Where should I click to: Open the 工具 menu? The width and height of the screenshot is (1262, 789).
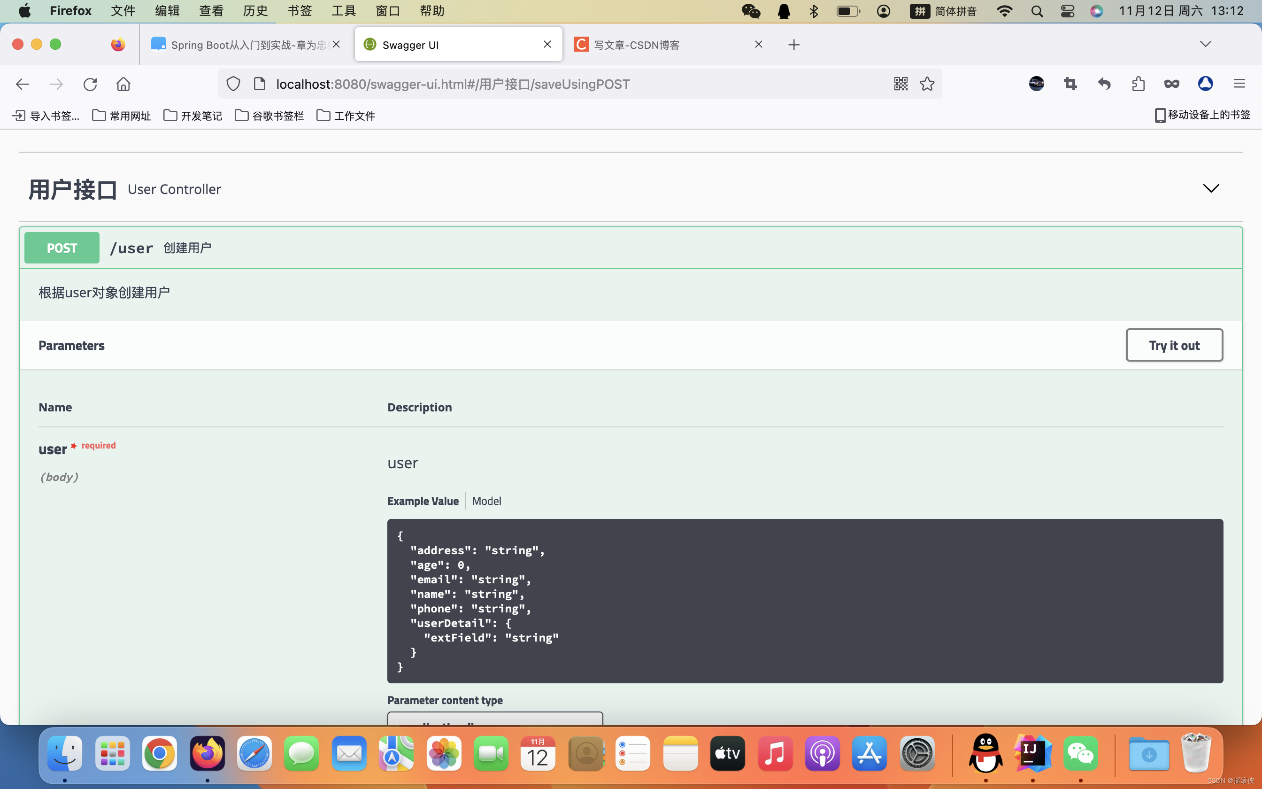[x=343, y=10]
